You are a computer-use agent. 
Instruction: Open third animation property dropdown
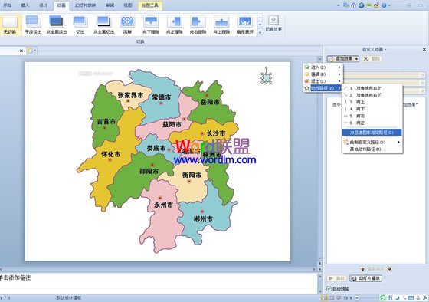tap(423, 90)
